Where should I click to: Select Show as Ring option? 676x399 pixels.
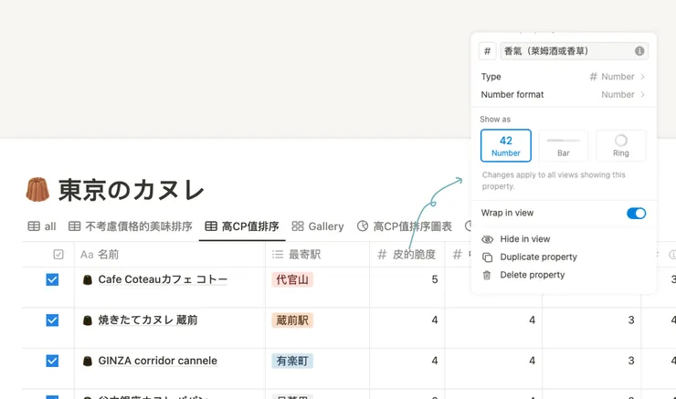(621, 146)
